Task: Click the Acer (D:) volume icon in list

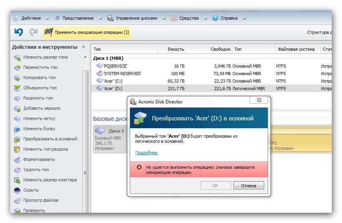Action: [100, 88]
